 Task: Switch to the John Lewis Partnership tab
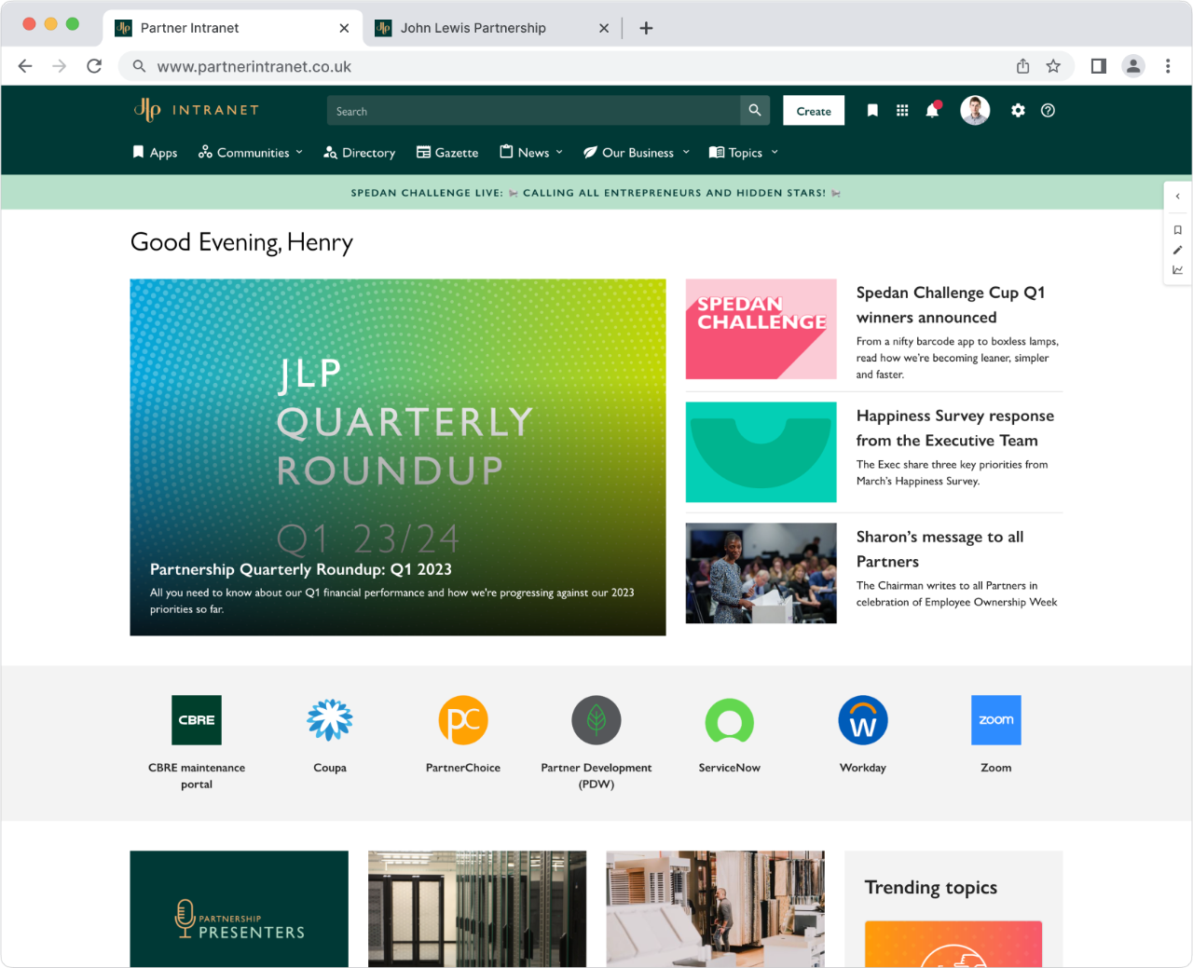pyautogui.click(x=473, y=28)
